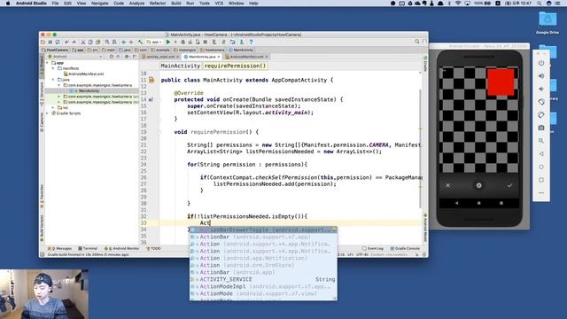Viewport: 567px width, 319px height.
Task: Choose ActionBar (android.support.v7.app) completion suggestion
Action: (263, 237)
